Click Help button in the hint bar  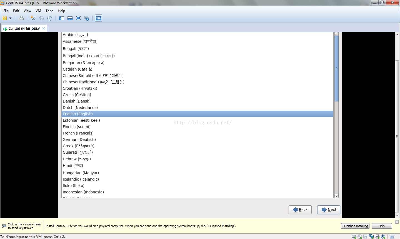[x=382, y=226]
